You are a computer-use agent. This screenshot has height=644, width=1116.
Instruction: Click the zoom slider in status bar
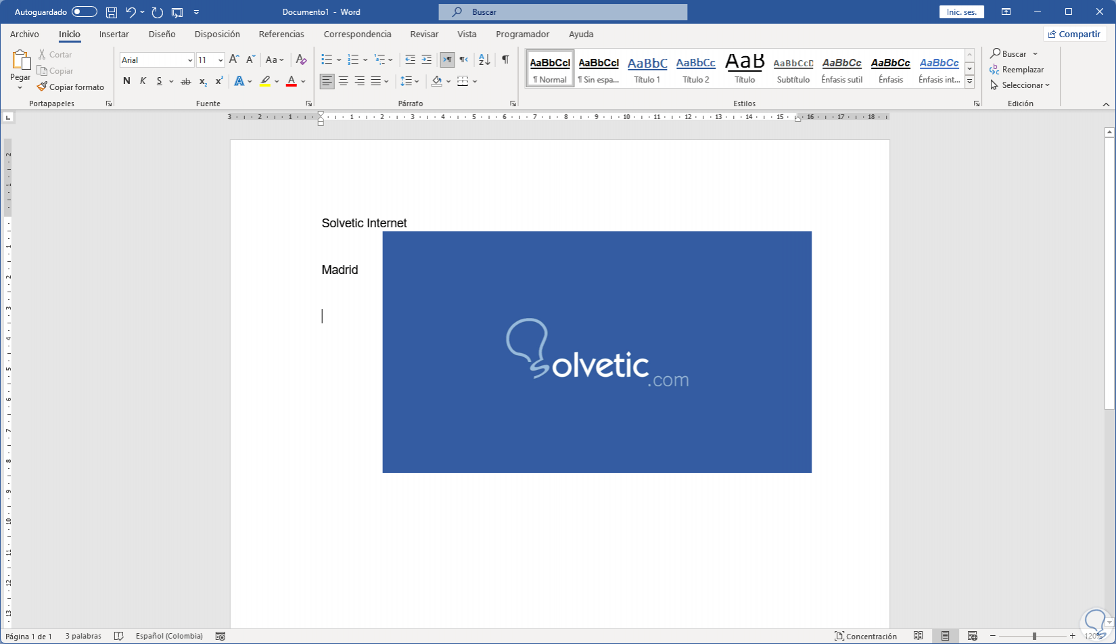[1033, 636]
